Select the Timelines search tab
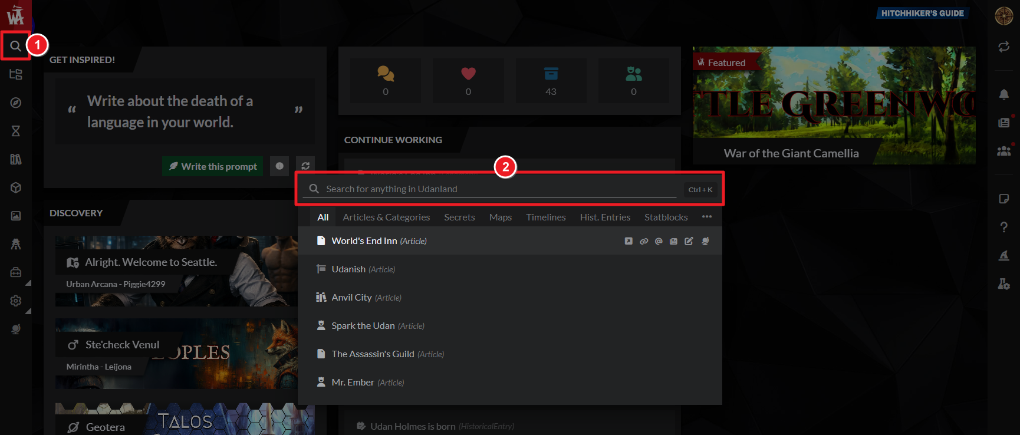Image resolution: width=1020 pixels, height=435 pixels. coord(546,218)
